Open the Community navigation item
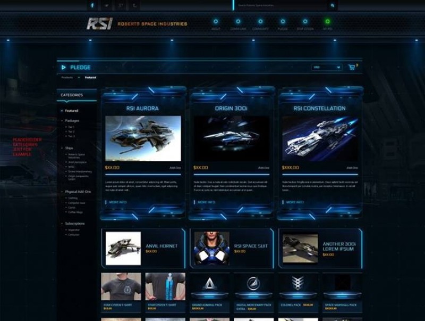Viewport: 425px width, 321px height. click(260, 24)
